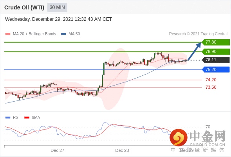Toggle the 9MA legend label
The height and width of the screenshot is (157, 231).
36,118
